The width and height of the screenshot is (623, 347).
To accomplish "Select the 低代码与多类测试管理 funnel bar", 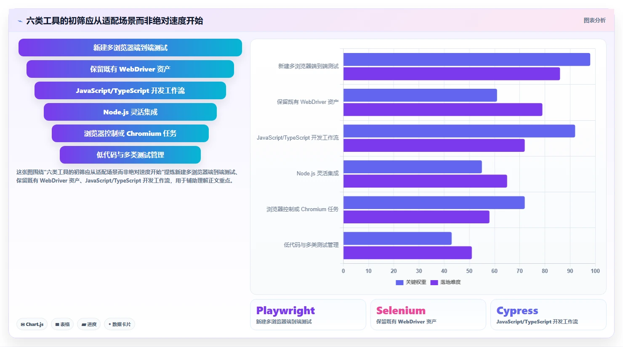I will [x=130, y=155].
